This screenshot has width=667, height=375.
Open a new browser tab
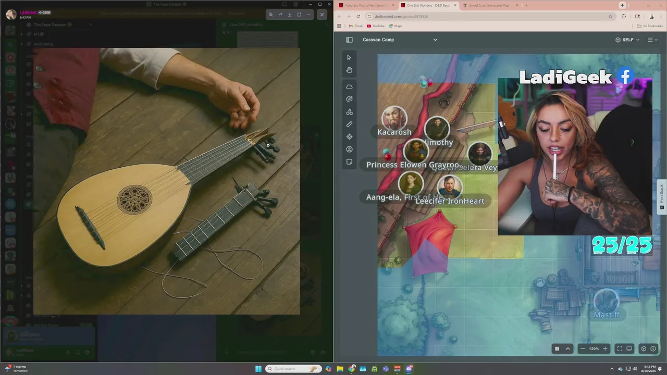point(526,5)
